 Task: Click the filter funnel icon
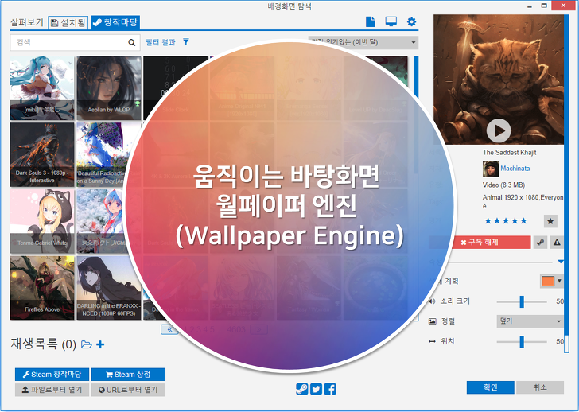[x=186, y=42]
